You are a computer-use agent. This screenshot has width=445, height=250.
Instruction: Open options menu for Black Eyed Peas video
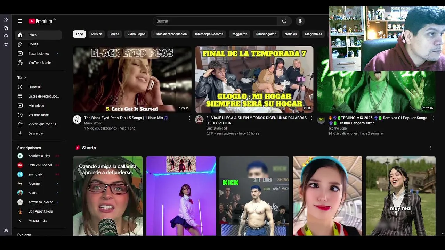pos(189,118)
